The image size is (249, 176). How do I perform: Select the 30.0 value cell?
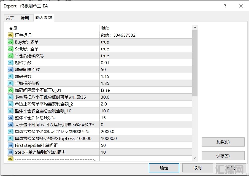point(146,97)
